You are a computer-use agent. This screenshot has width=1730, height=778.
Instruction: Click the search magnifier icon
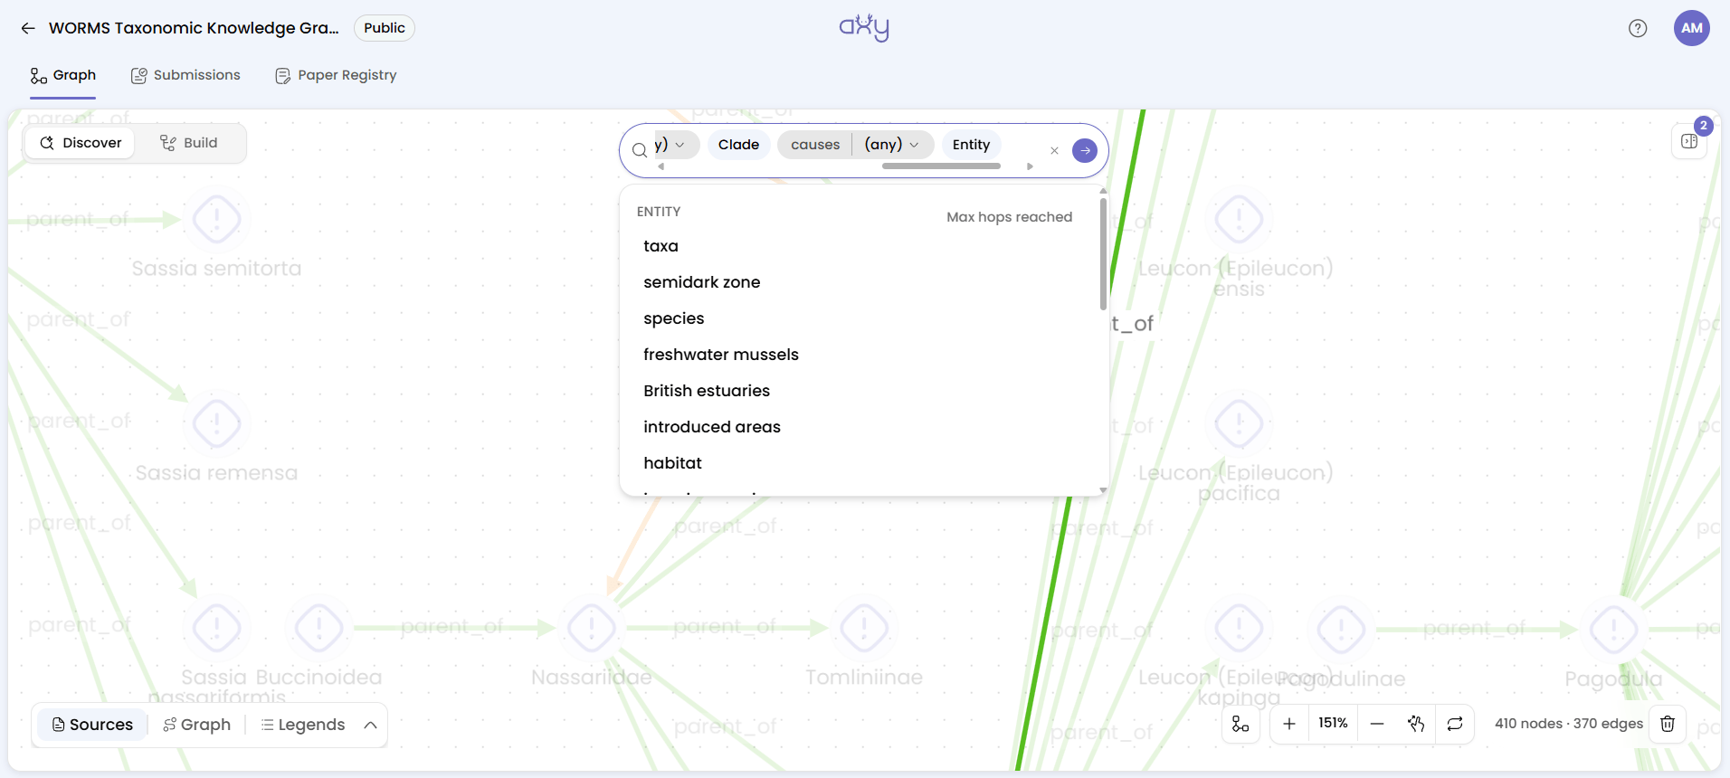click(640, 150)
